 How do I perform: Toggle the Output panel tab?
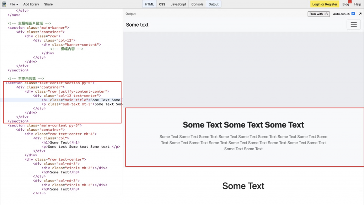[213, 4]
